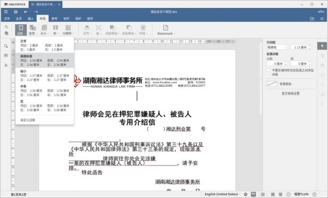328x198 pixels.
Task: Open the comments icon in the left sidebar
Action: pos(6,55)
